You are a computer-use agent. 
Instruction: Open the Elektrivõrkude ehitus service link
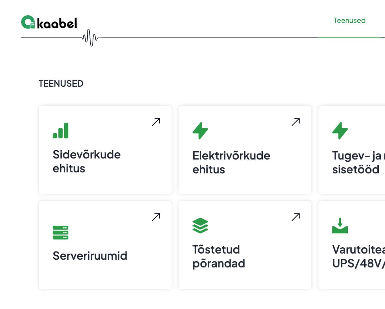pyautogui.click(x=231, y=162)
